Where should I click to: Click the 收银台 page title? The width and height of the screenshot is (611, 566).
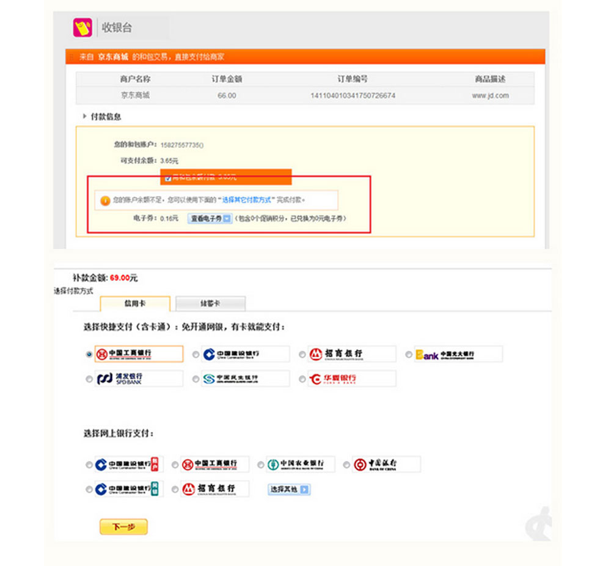coord(117,27)
